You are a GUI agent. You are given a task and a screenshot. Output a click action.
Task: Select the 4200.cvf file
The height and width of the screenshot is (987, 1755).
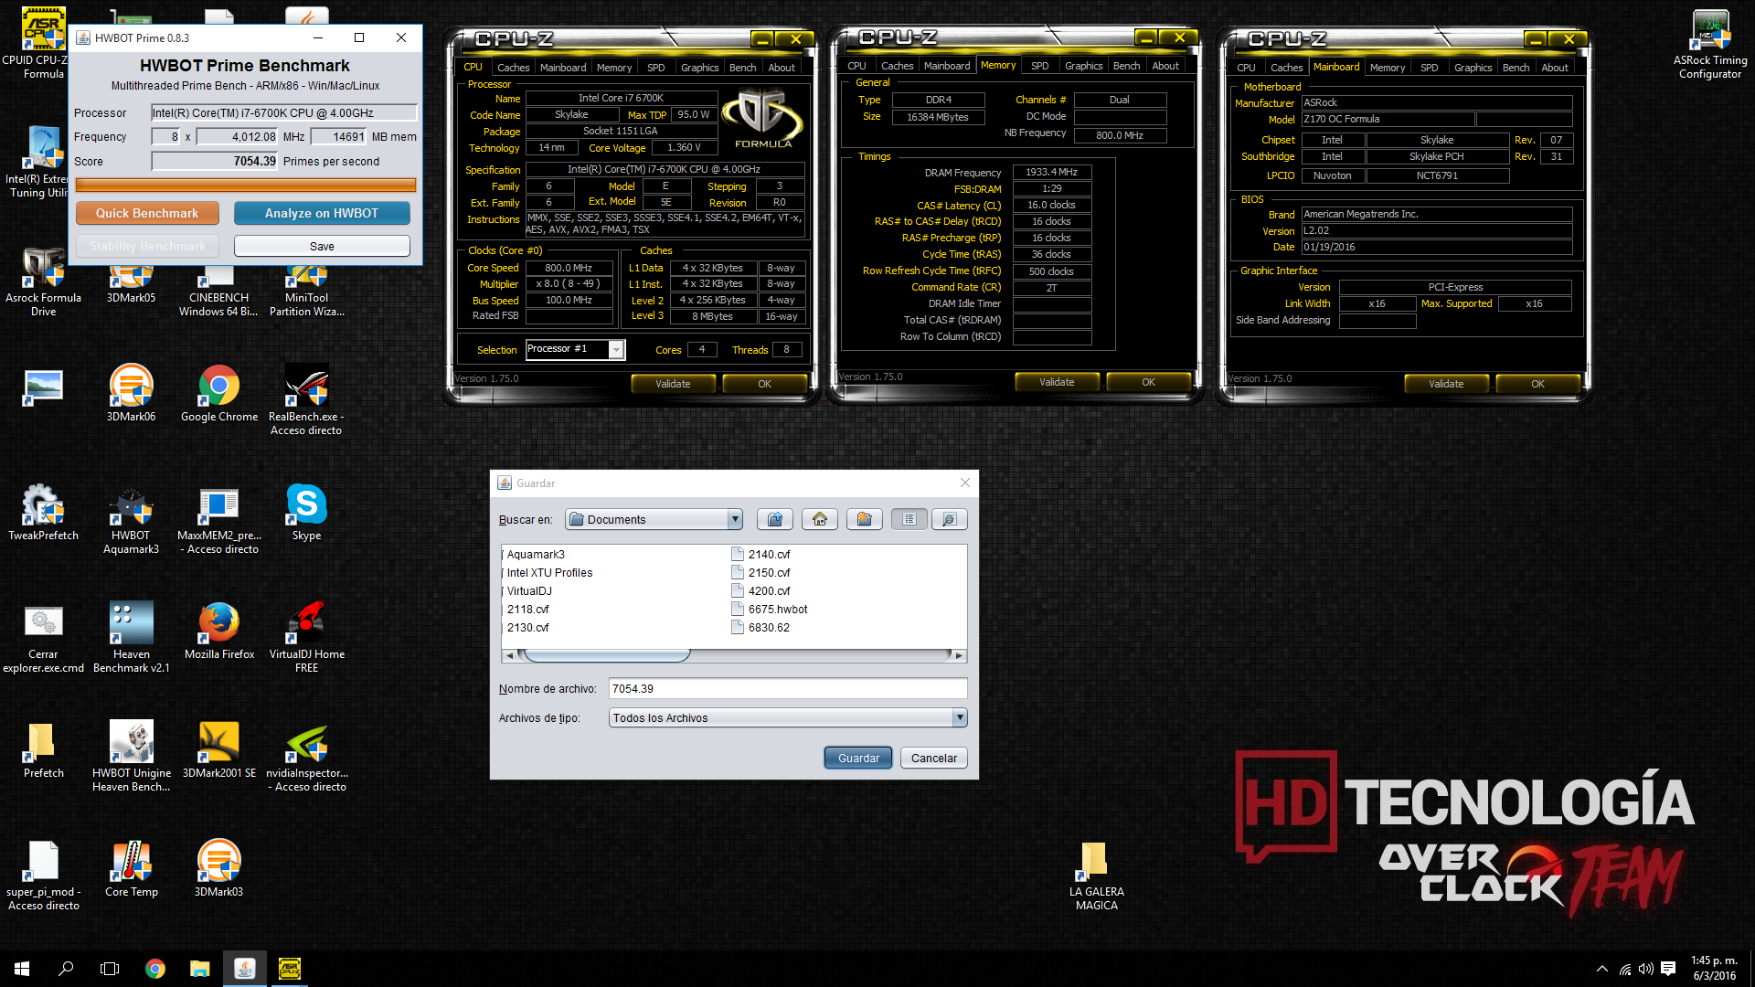(x=760, y=591)
